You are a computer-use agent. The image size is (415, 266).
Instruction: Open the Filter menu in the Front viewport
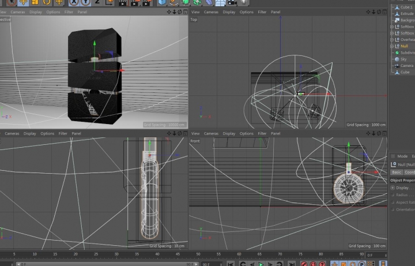(262, 133)
